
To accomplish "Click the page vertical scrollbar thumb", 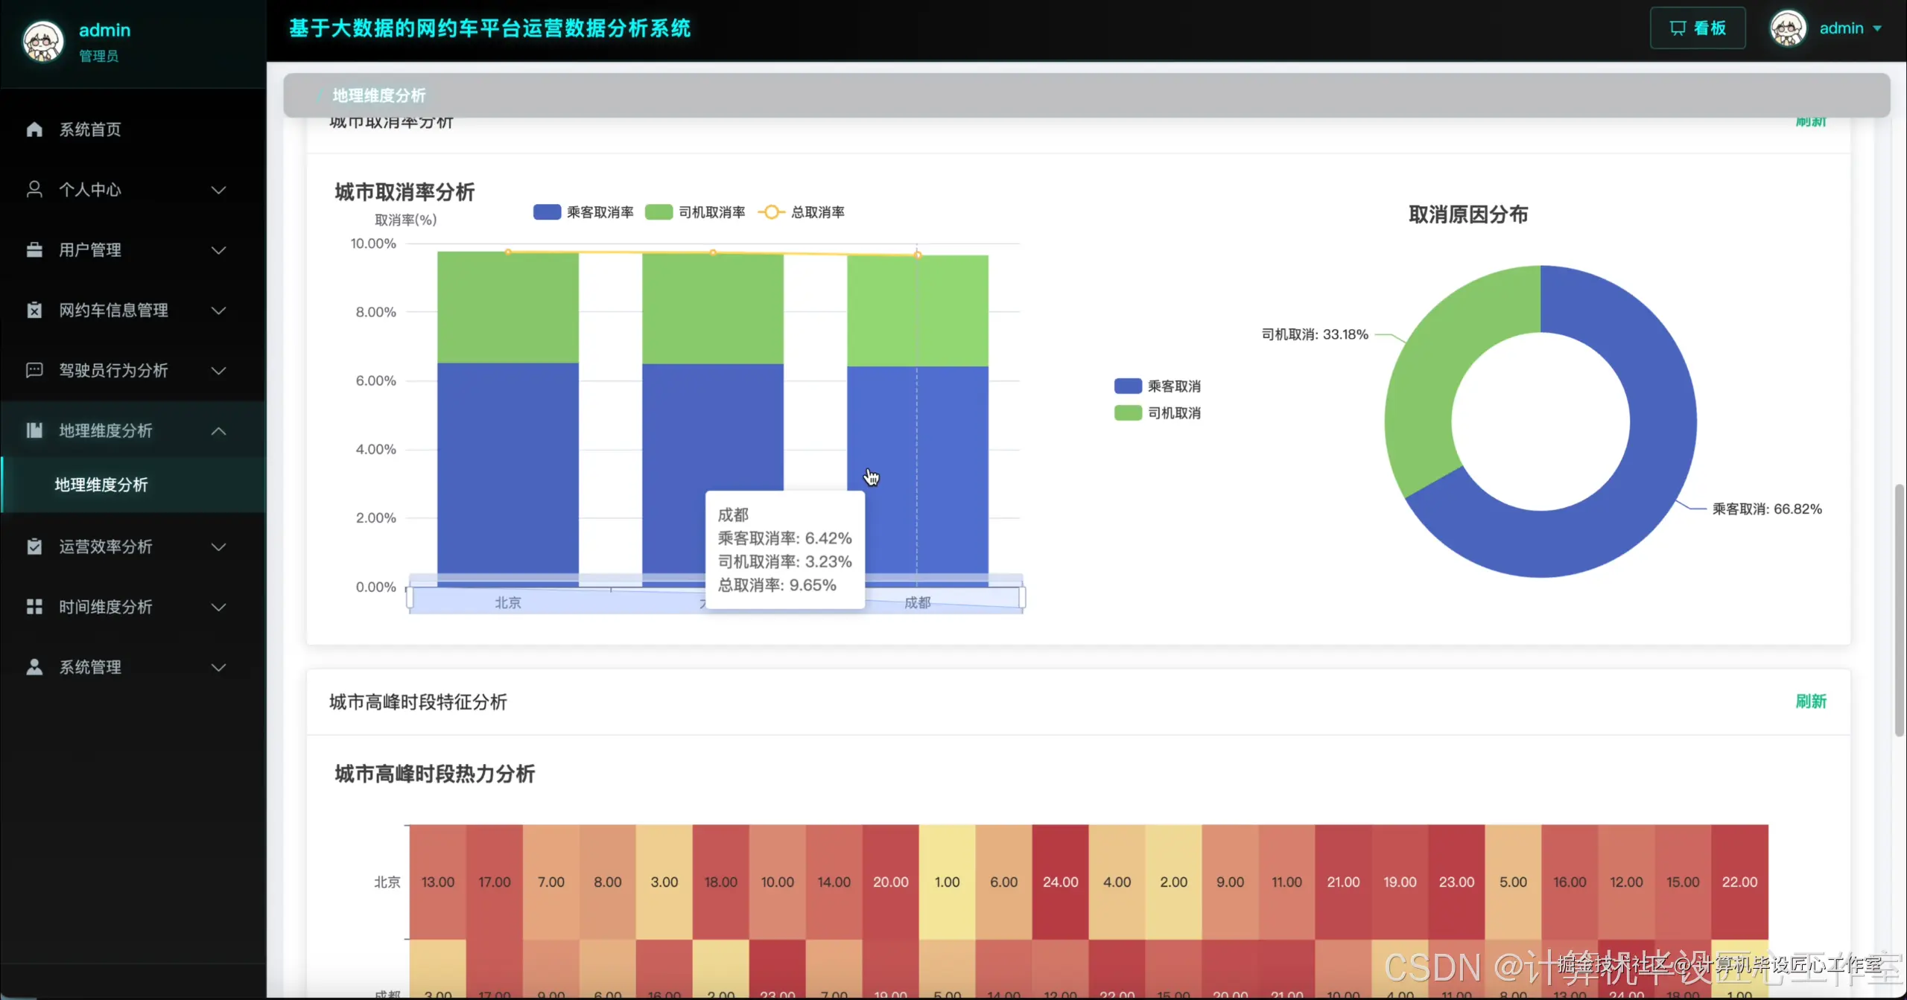I will (x=1900, y=611).
